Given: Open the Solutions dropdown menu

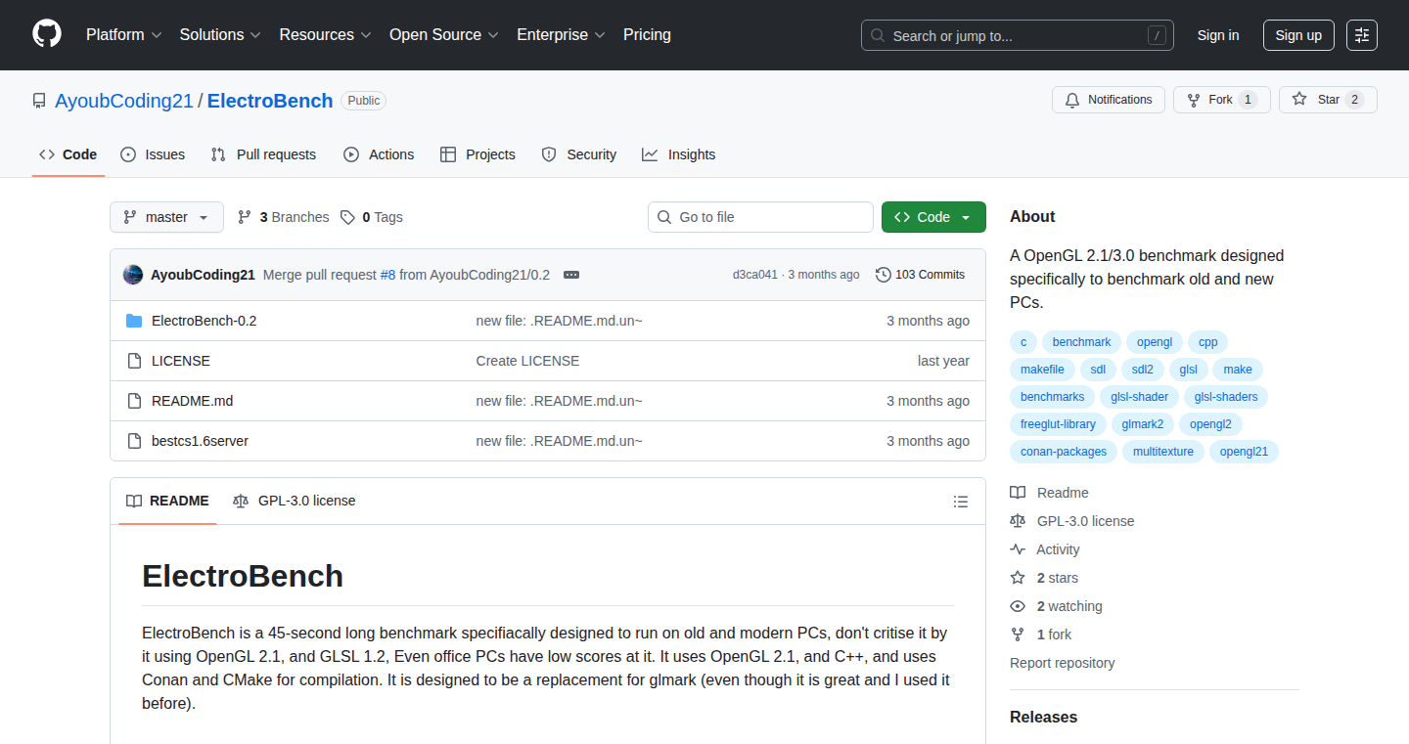Looking at the screenshot, I should 220,35.
